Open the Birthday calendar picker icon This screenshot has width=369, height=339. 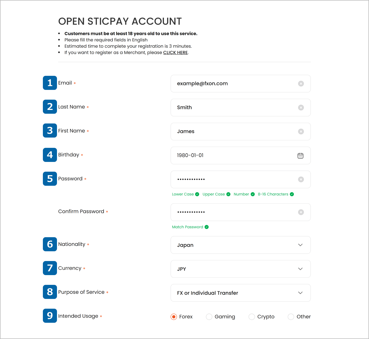pyautogui.click(x=300, y=156)
